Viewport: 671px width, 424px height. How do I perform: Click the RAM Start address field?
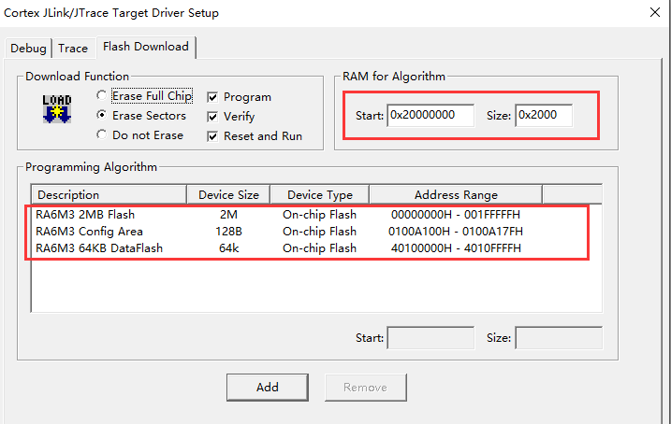coord(430,115)
